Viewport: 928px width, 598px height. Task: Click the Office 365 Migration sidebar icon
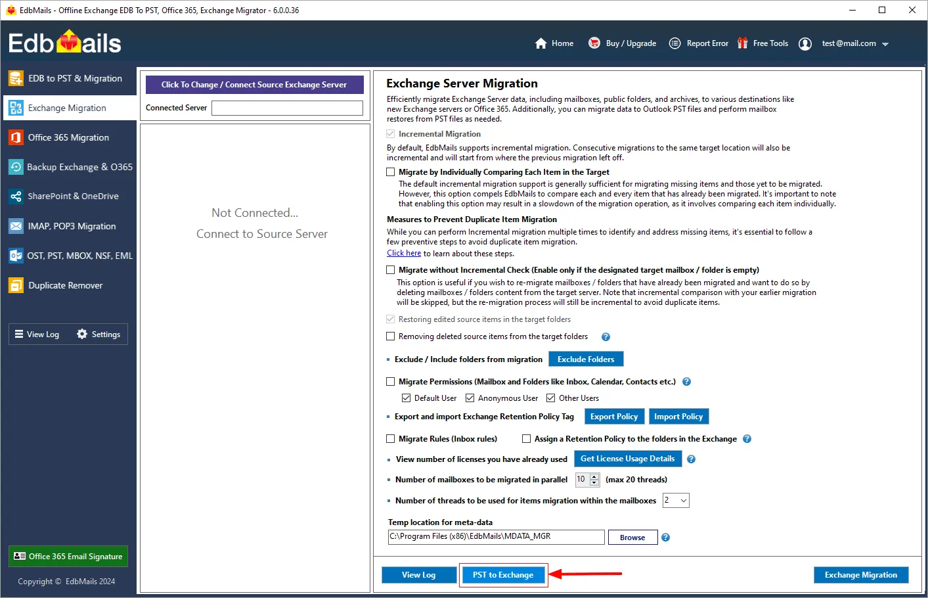[16, 137]
